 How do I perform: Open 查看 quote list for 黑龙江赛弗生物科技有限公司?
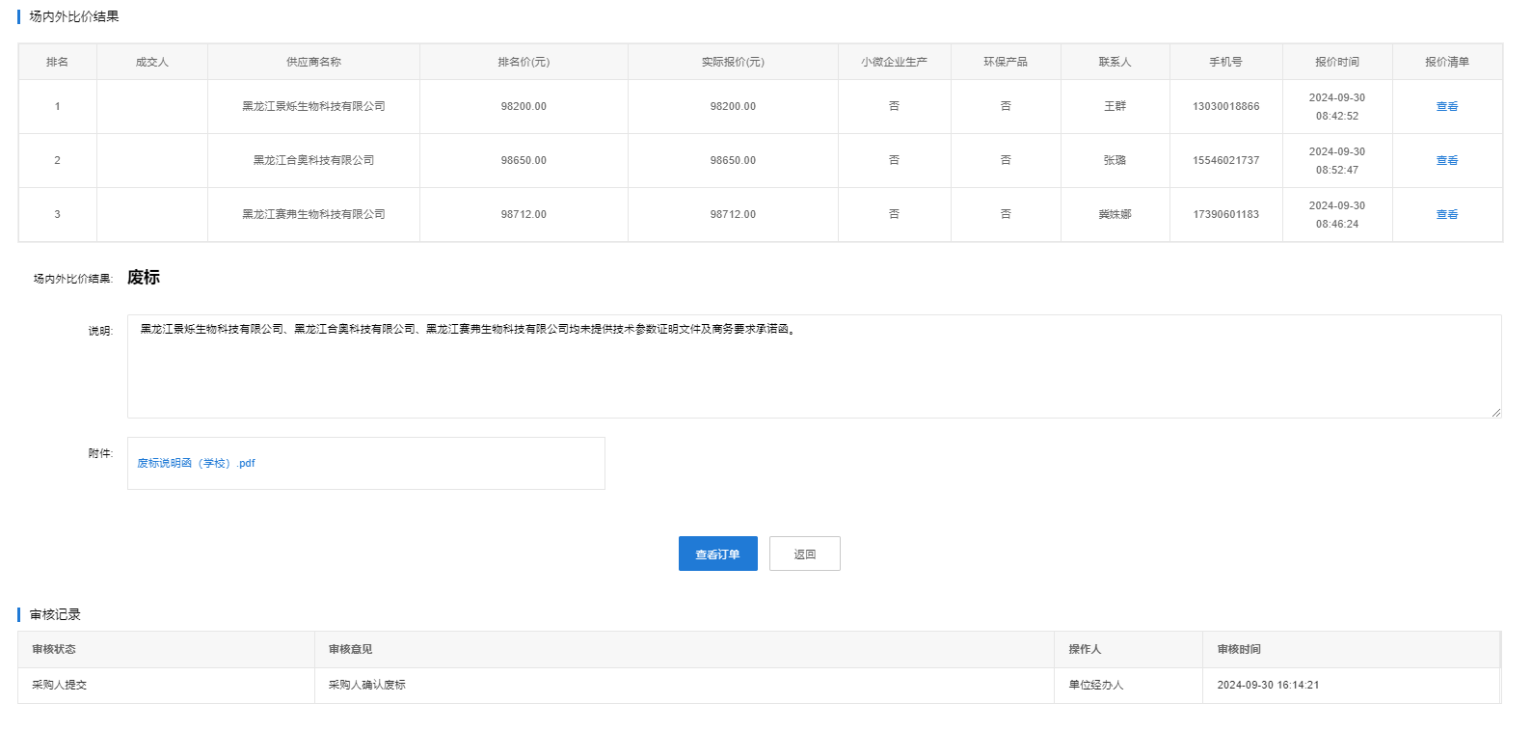[x=1446, y=215]
